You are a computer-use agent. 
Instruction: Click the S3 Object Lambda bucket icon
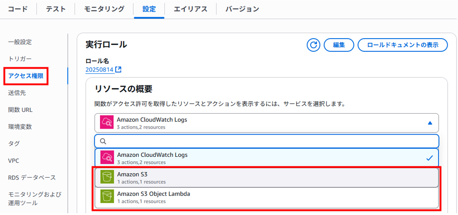click(107, 197)
